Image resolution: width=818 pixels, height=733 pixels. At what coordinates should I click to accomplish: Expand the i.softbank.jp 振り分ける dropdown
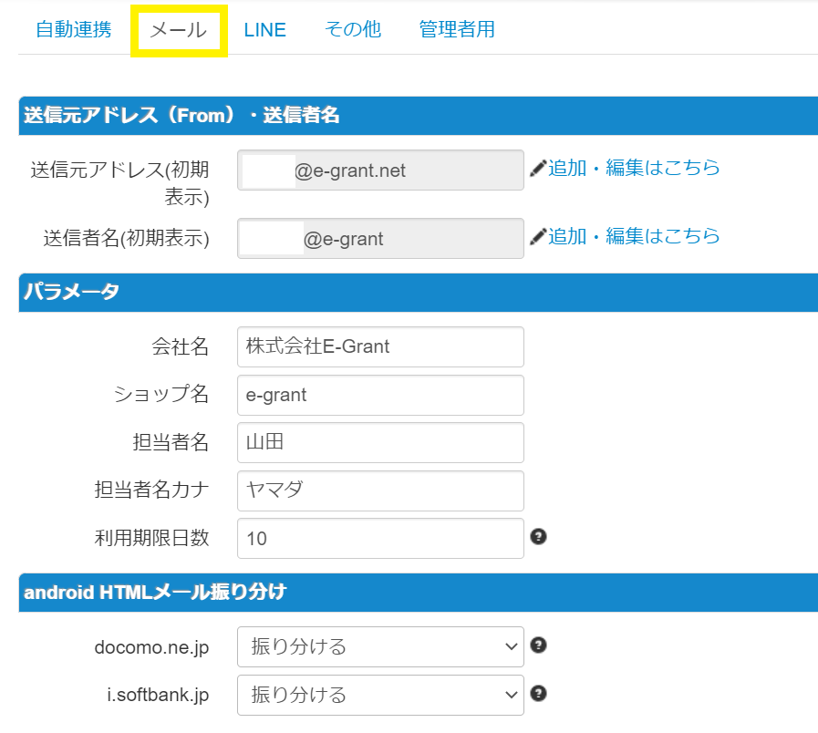tap(380, 695)
